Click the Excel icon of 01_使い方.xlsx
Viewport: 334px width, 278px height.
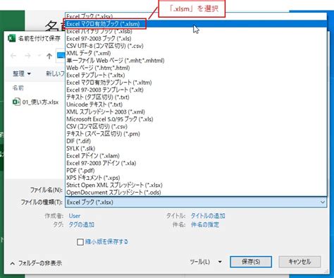coord(16,102)
